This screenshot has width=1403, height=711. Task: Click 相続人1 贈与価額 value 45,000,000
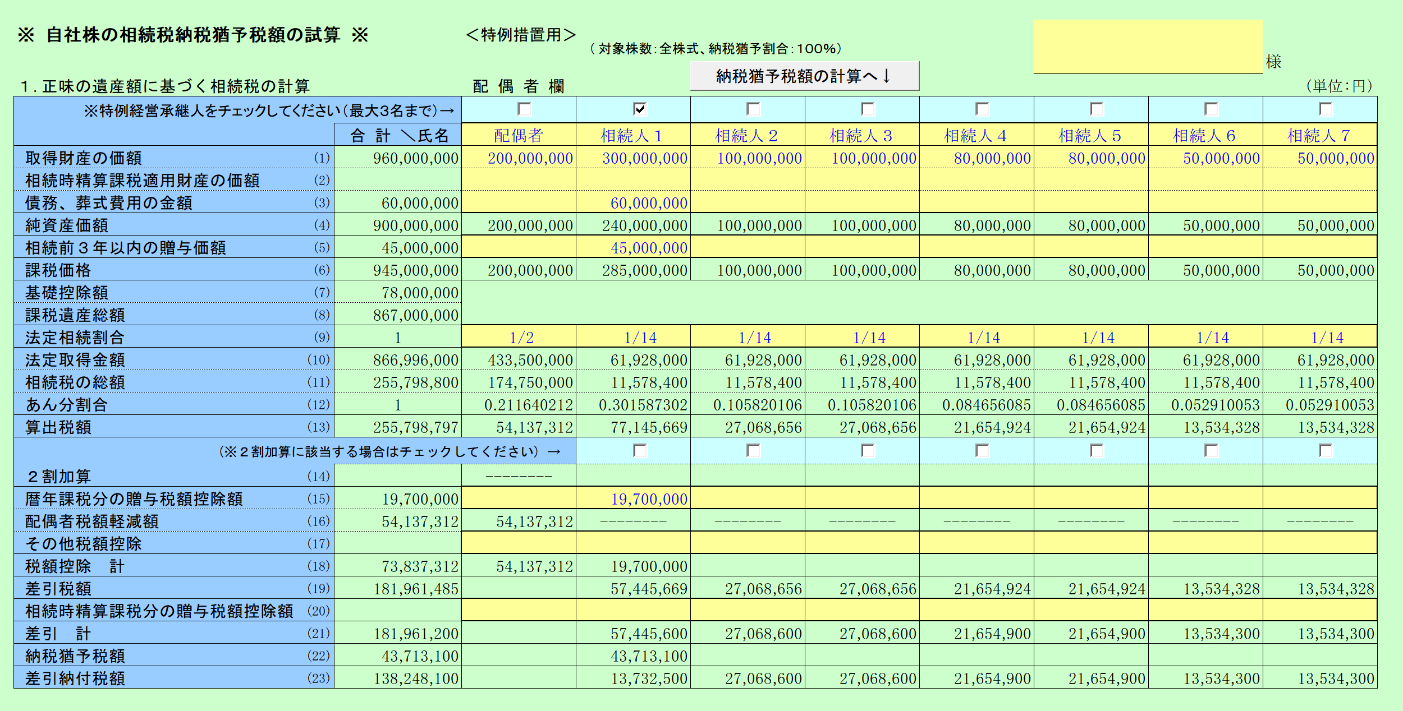click(633, 247)
